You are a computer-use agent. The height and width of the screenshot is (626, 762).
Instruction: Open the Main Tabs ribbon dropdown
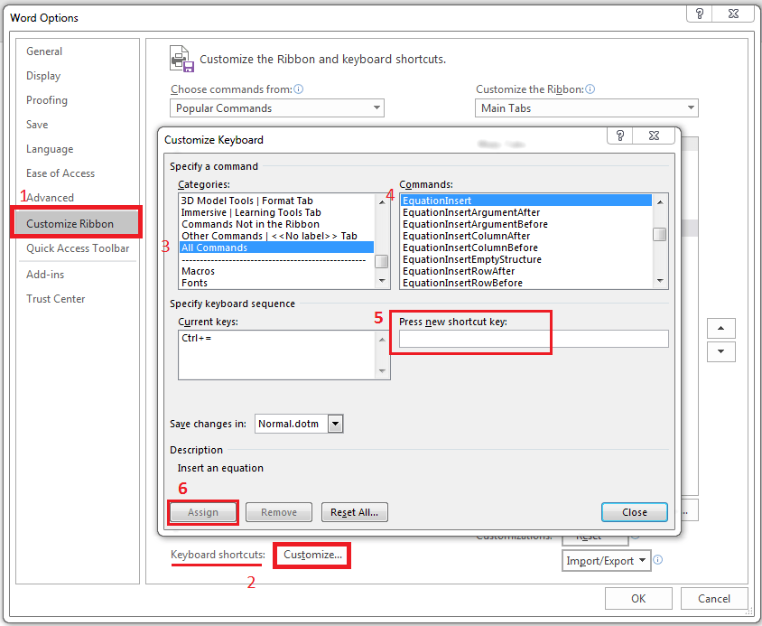pos(587,108)
